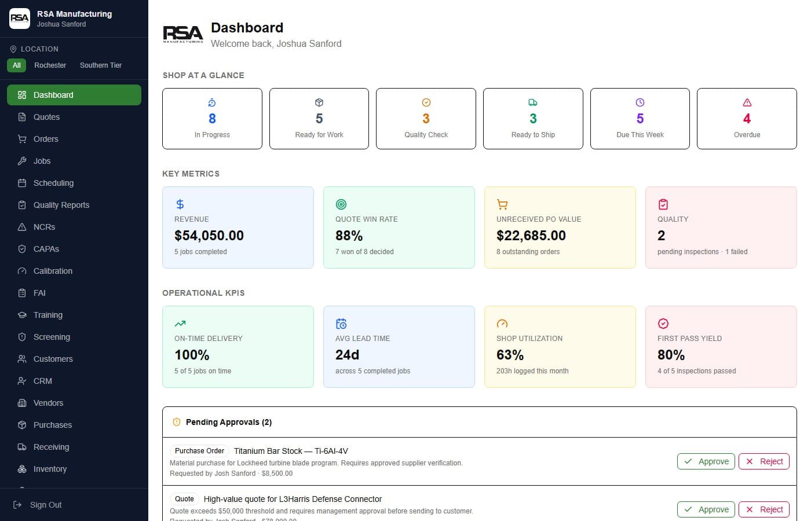Approve the Titanium Bar Stock purchase order
811x521 pixels.
point(706,461)
